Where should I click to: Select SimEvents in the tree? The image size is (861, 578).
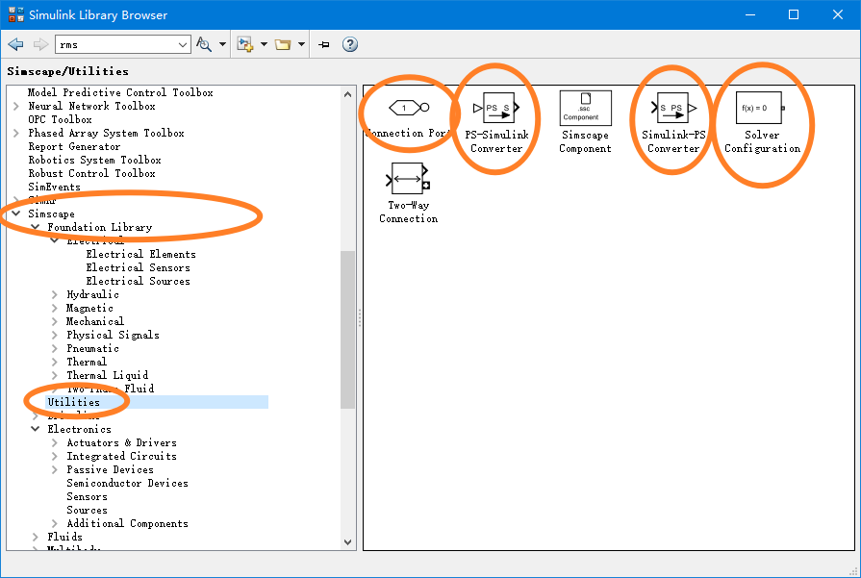(54, 187)
